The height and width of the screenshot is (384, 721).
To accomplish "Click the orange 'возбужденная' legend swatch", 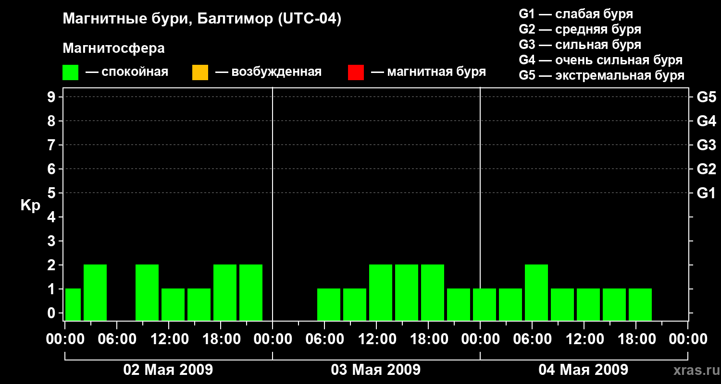I will click(200, 72).
